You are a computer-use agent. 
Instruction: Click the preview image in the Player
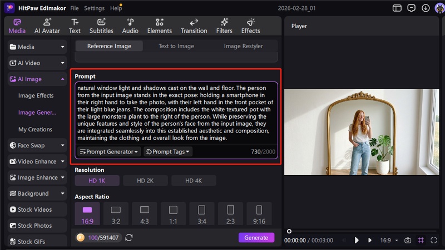tap(362, 132)
